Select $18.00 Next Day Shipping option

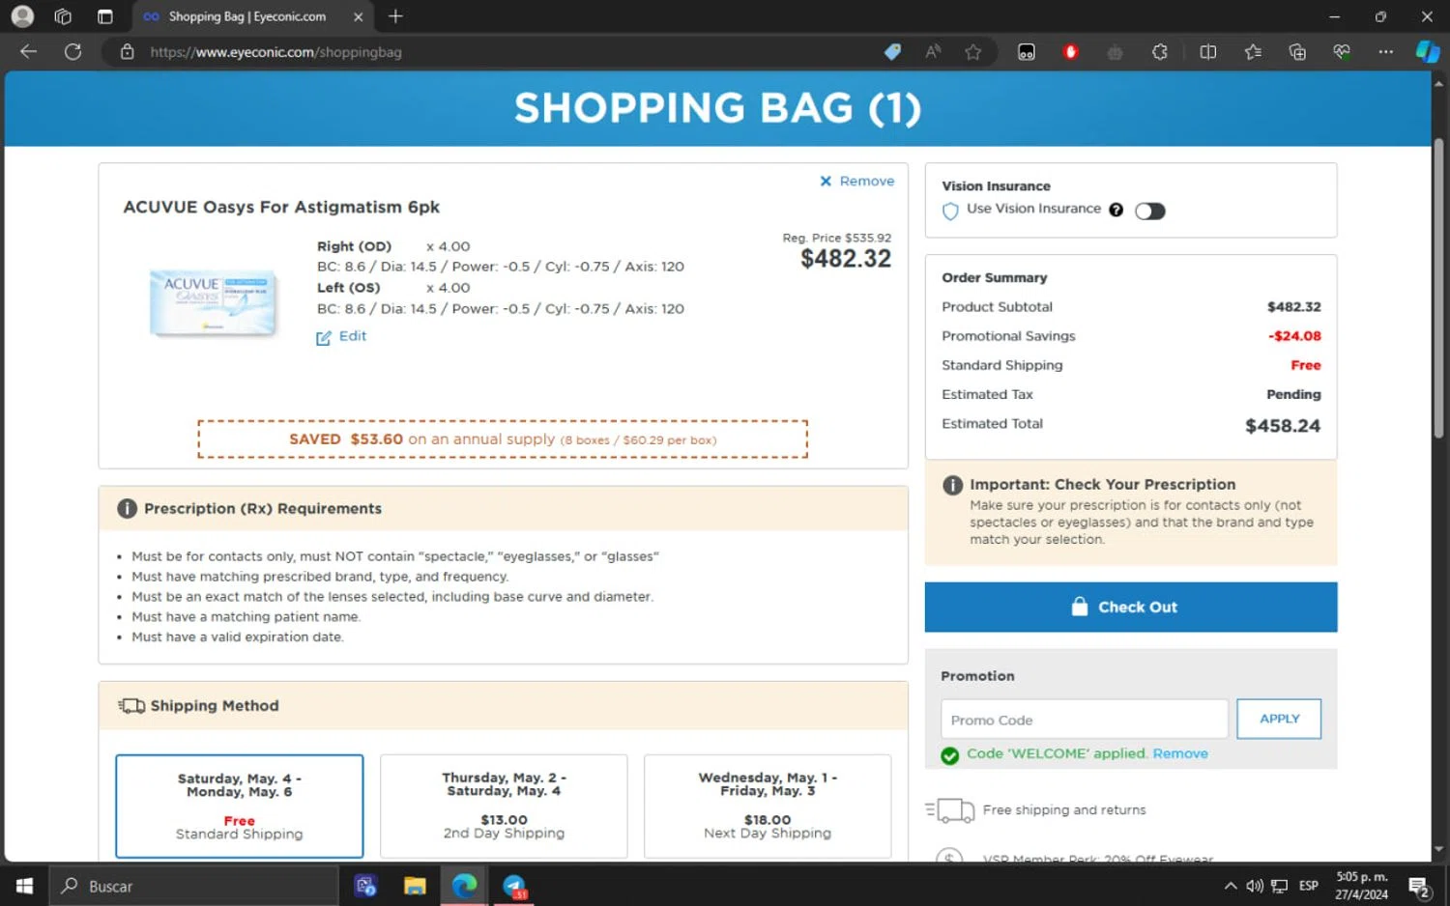click(768, 806)
